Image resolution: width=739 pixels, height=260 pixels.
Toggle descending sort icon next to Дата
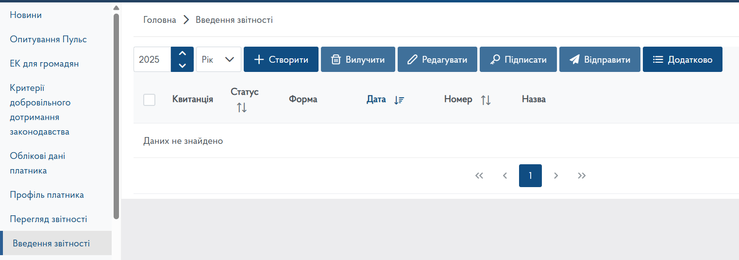tap(399, 100)
